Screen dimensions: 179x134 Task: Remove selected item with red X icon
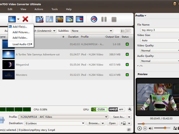pos(25,19)
